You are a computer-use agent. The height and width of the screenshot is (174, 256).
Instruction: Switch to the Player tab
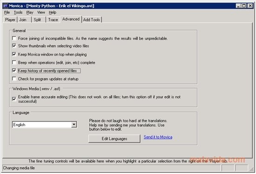coord(10,19)
